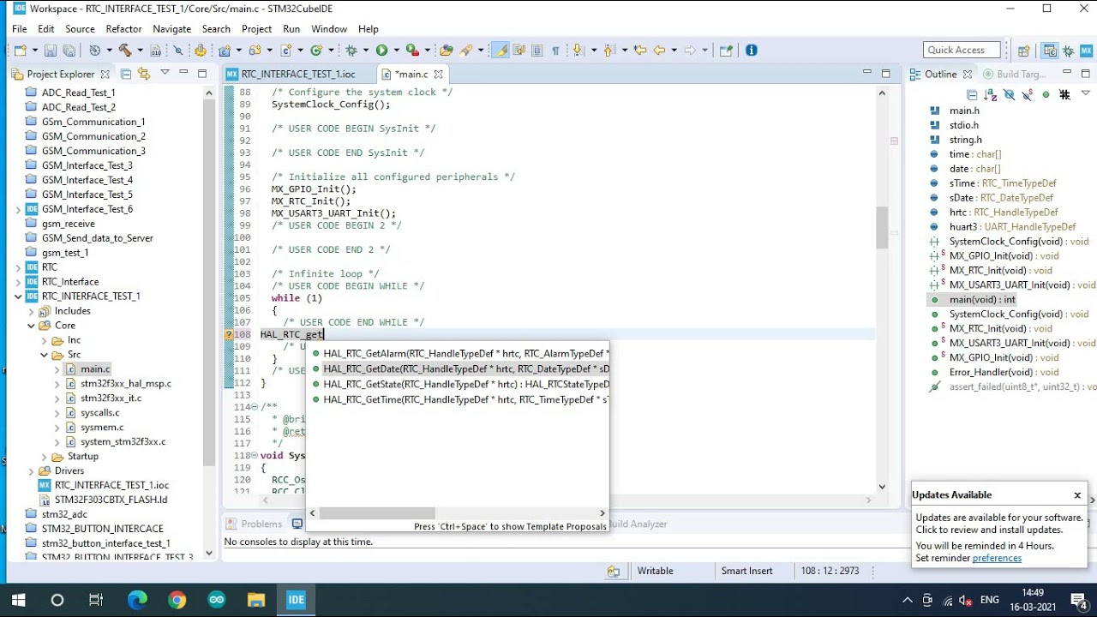This screenshot has height=617, width=1097.
Task: Click the autocomplete popup horizontal scrollbar
Action: [377, 513]
